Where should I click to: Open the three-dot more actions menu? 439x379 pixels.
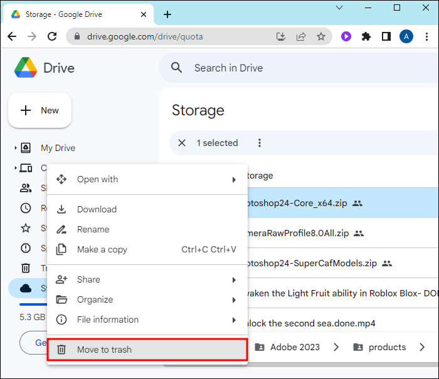[x=260, y=143]
